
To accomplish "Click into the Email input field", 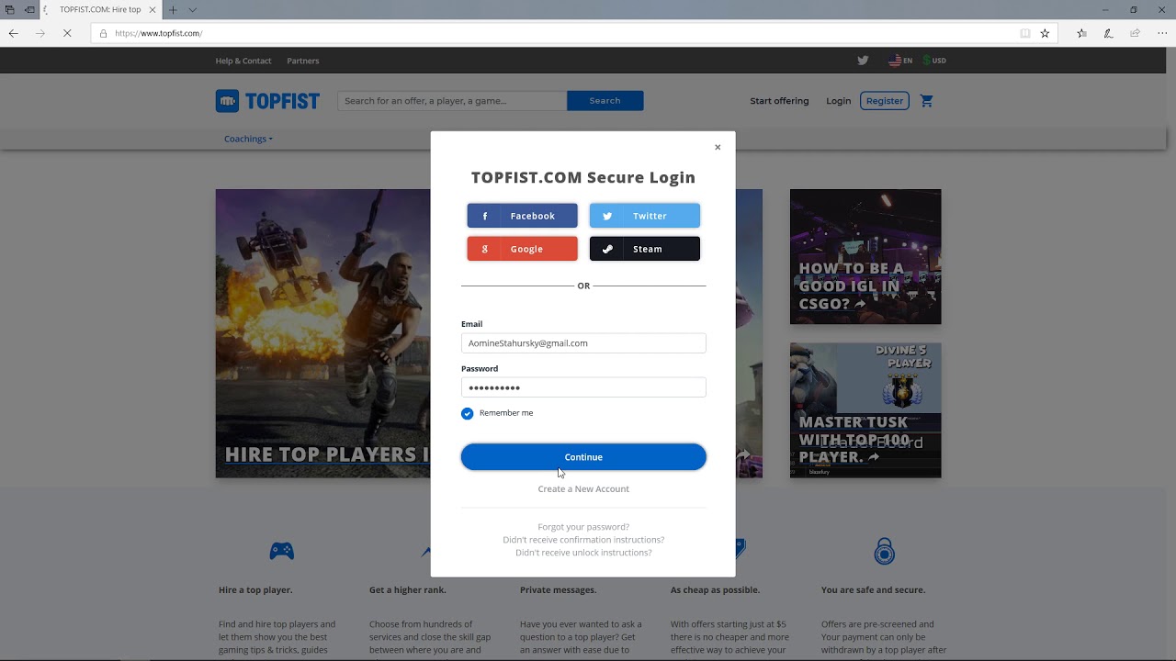I will tap(583, 343).
